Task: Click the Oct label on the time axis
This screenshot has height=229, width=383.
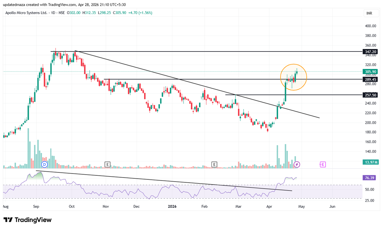Action: click(71, 206)
